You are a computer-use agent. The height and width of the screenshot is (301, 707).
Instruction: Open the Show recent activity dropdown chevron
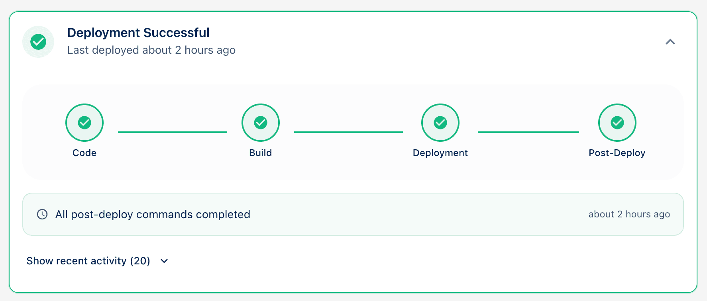163,261
